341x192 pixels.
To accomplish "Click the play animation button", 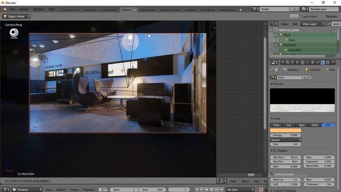I will coord(212,190).
